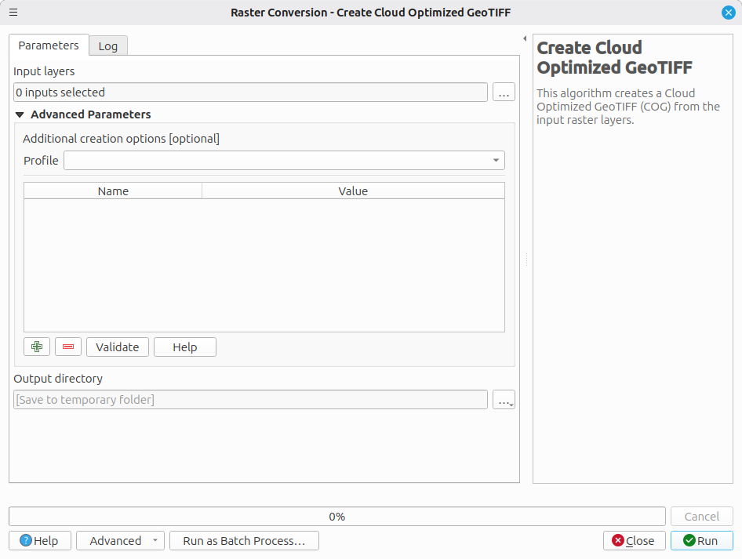Click the green plus add-row icon
742x559 pixels.
pyautogui.click(x=37, y=347)
